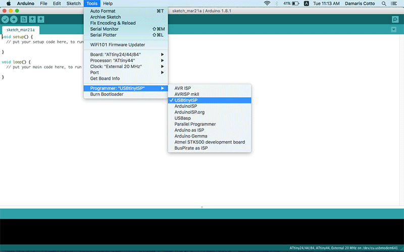Click the Verify sketch checkmark icon

click(5, 19)
